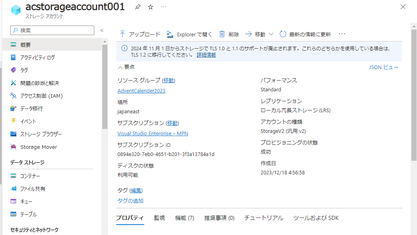Click 編集 link beside タグ
417x235 pixels.
[136, 190]
